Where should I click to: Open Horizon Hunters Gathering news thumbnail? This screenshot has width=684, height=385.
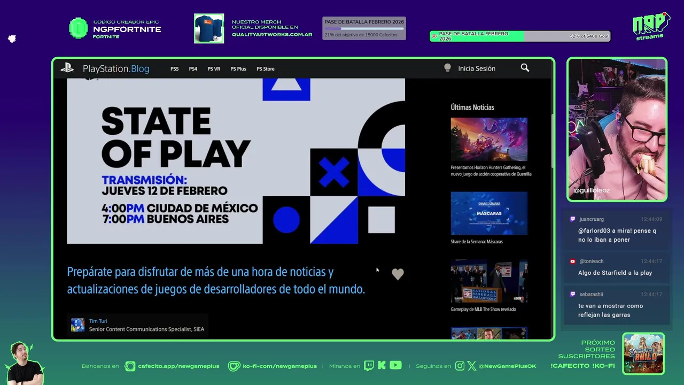pos(489,139)
